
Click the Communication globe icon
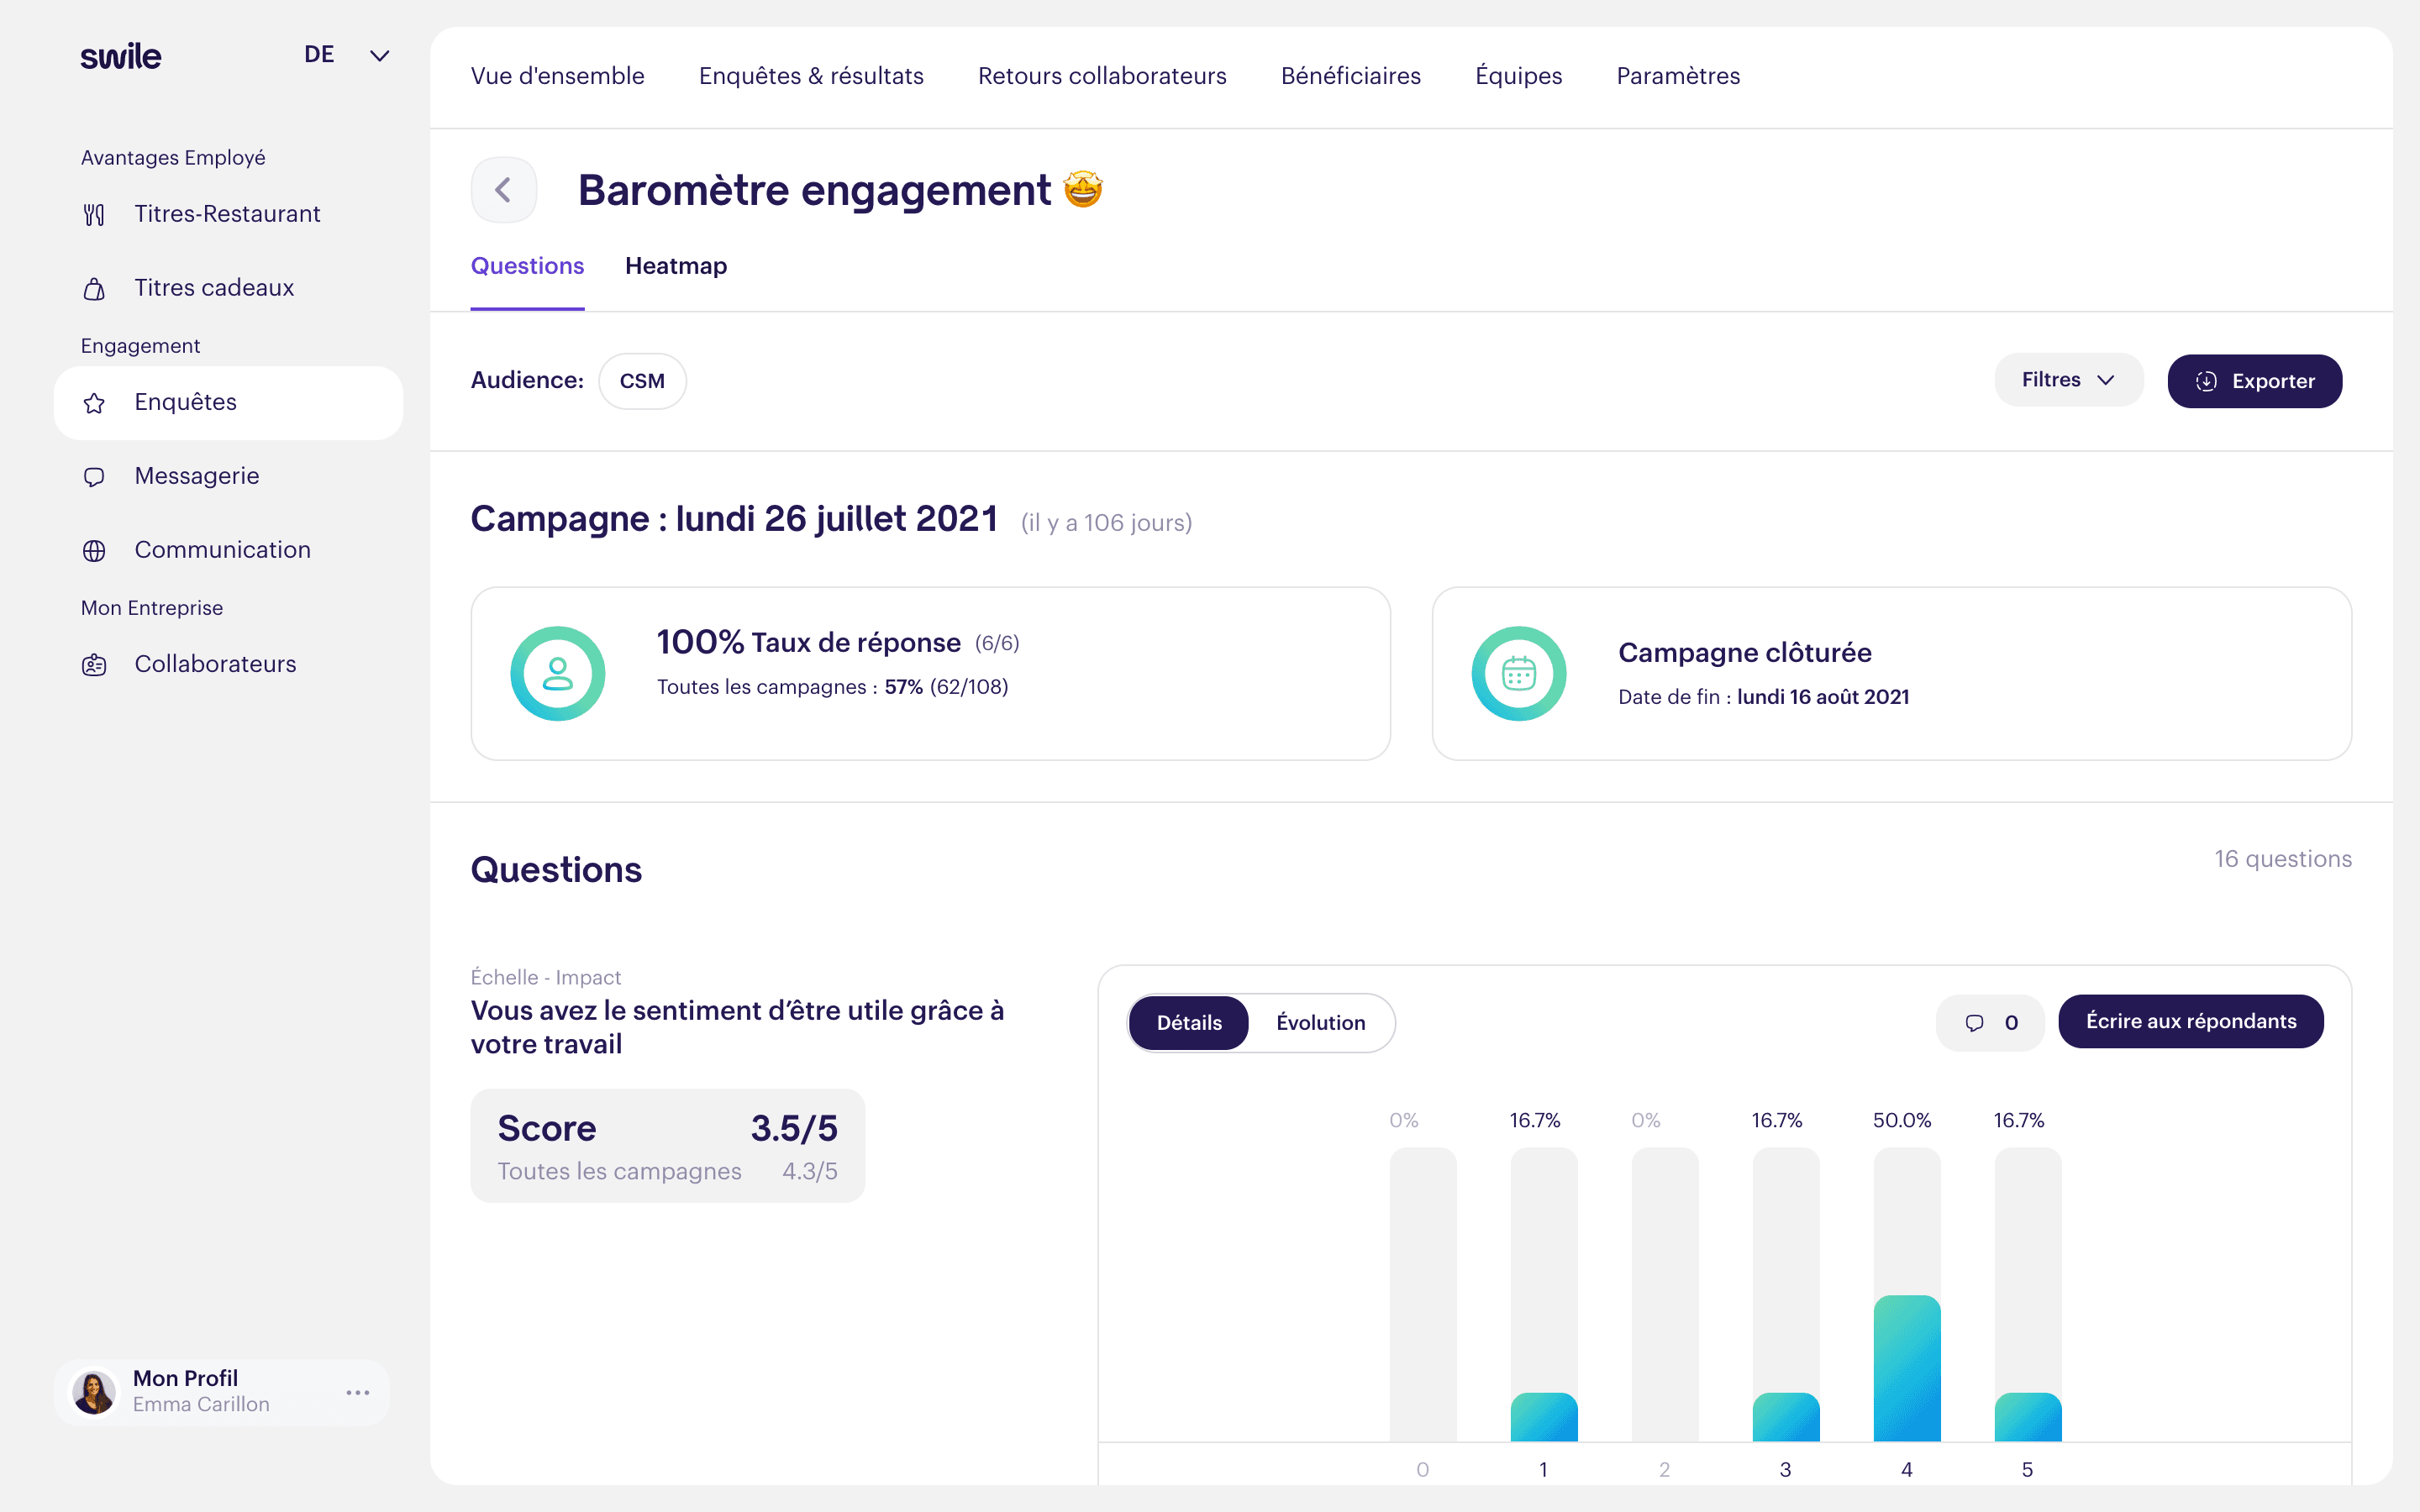point(94,551)
